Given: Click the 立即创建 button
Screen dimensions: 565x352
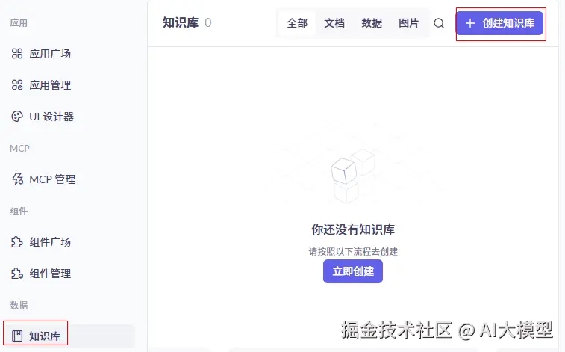Looking at the screenshot, I should tap(353, 271).
